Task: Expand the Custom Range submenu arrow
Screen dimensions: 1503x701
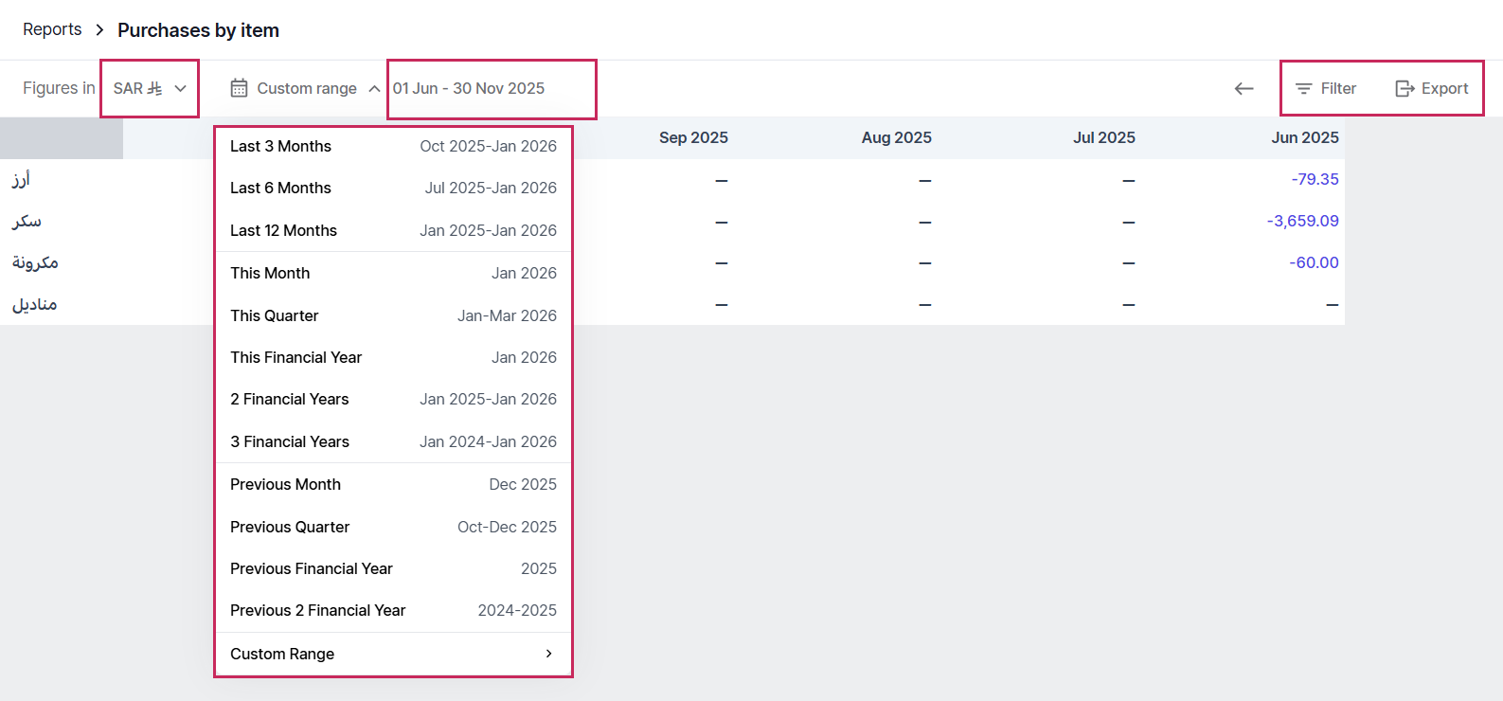Action: (548, 654)
